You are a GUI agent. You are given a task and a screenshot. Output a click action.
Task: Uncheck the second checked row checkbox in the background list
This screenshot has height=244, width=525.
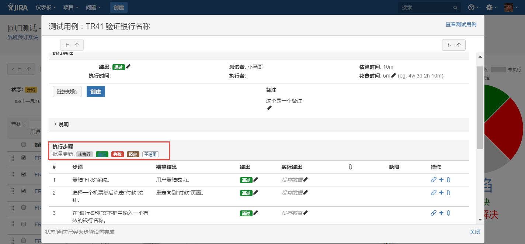tap(24, 174)
